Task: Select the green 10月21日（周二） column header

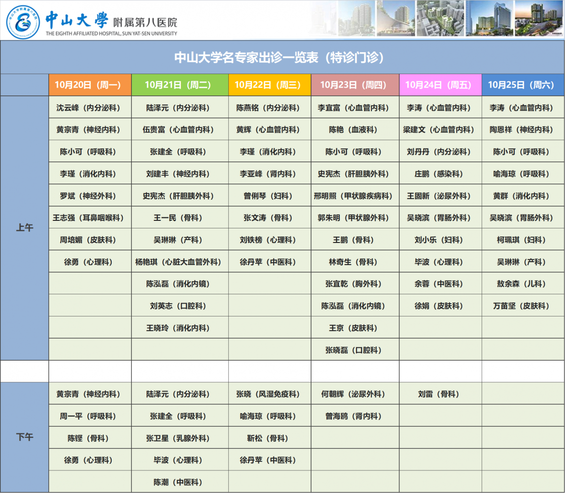Action: coord(180,85)
